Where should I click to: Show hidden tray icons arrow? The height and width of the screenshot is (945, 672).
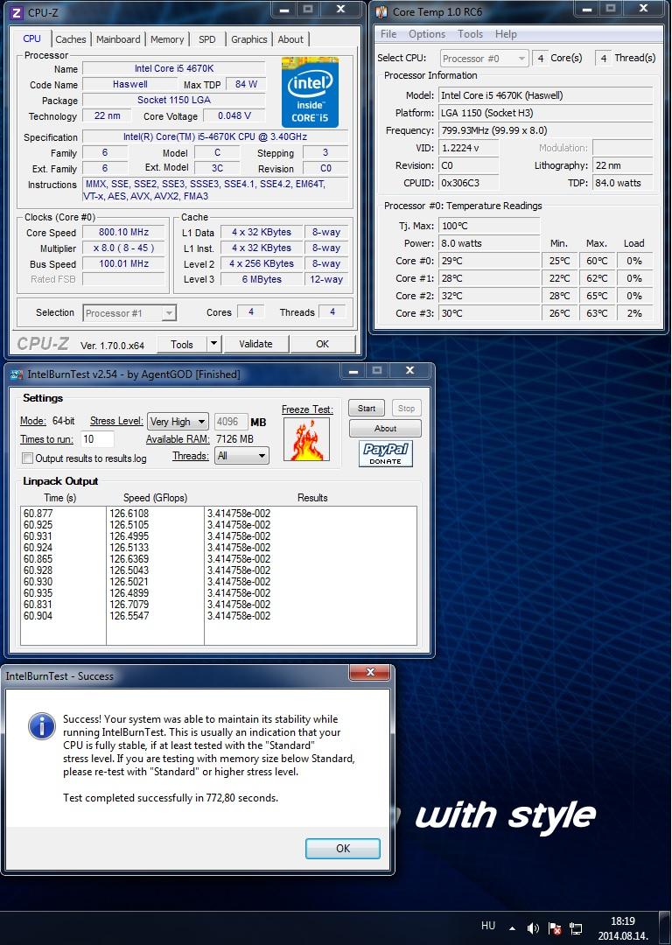pos(512,928)
